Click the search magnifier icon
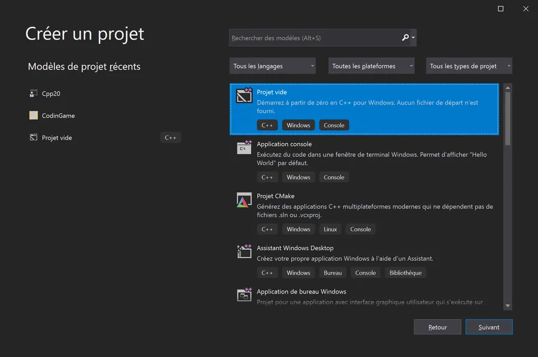538x357 pixels. 405,38
